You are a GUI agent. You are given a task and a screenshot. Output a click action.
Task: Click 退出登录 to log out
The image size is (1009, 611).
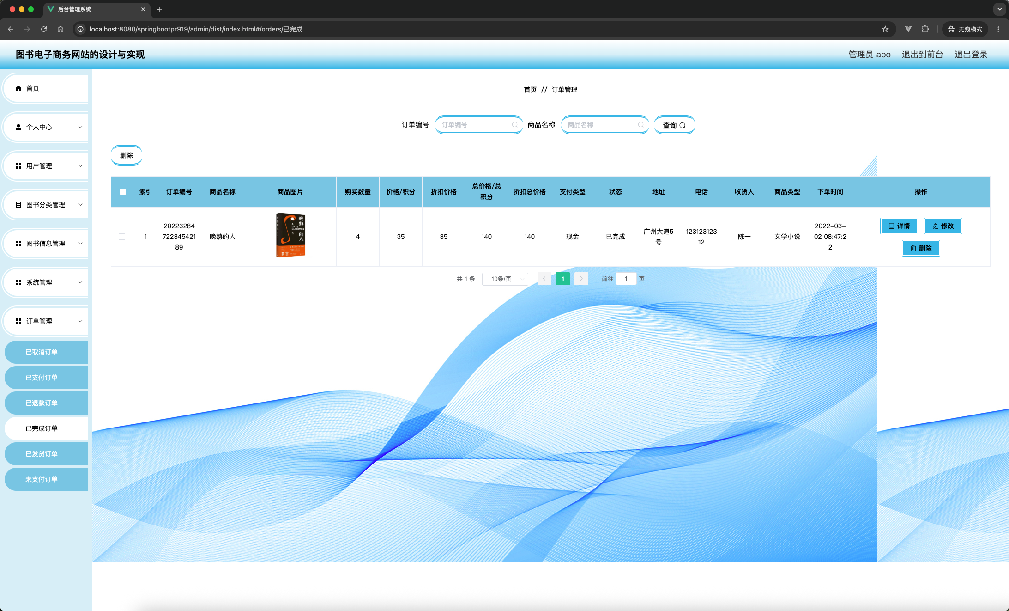pyautogui.click(x=971, y=55)
